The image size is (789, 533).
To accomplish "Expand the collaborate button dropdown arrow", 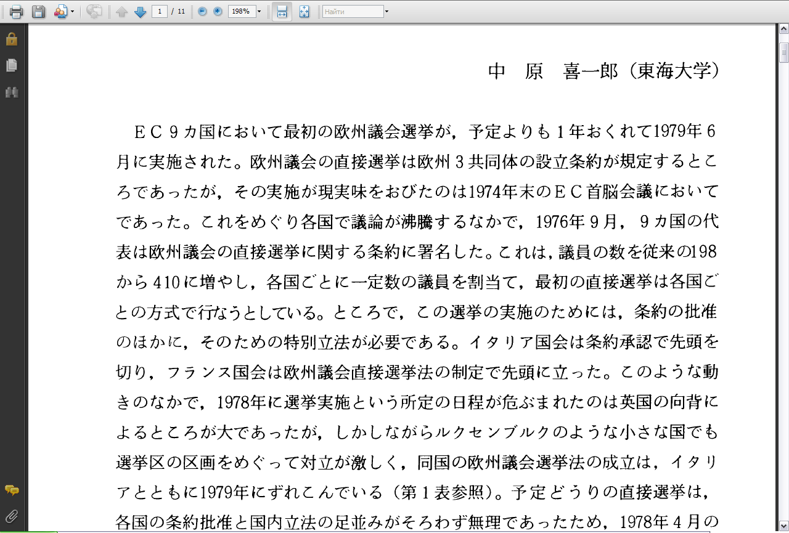I will 73,12.
